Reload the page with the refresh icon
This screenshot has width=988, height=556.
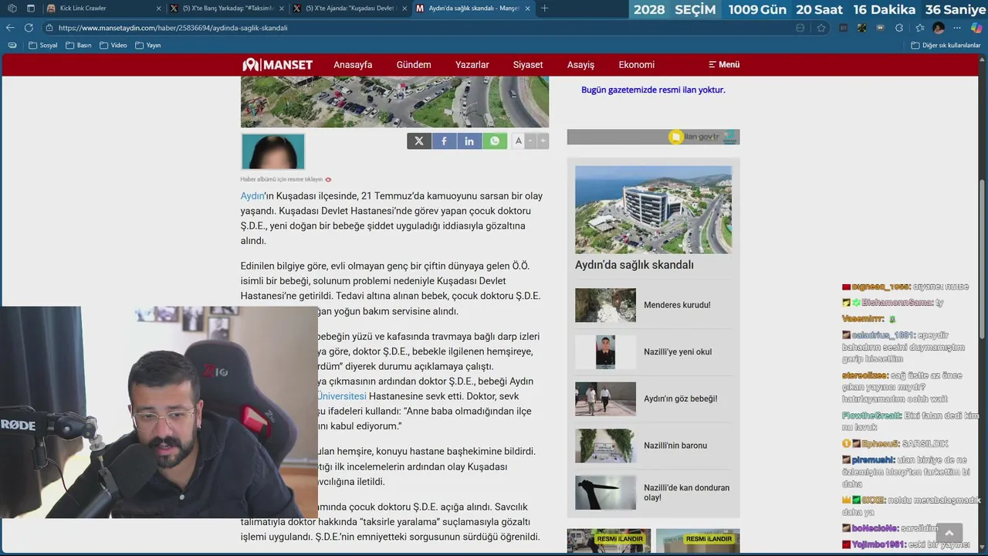(x=29, y=28)
